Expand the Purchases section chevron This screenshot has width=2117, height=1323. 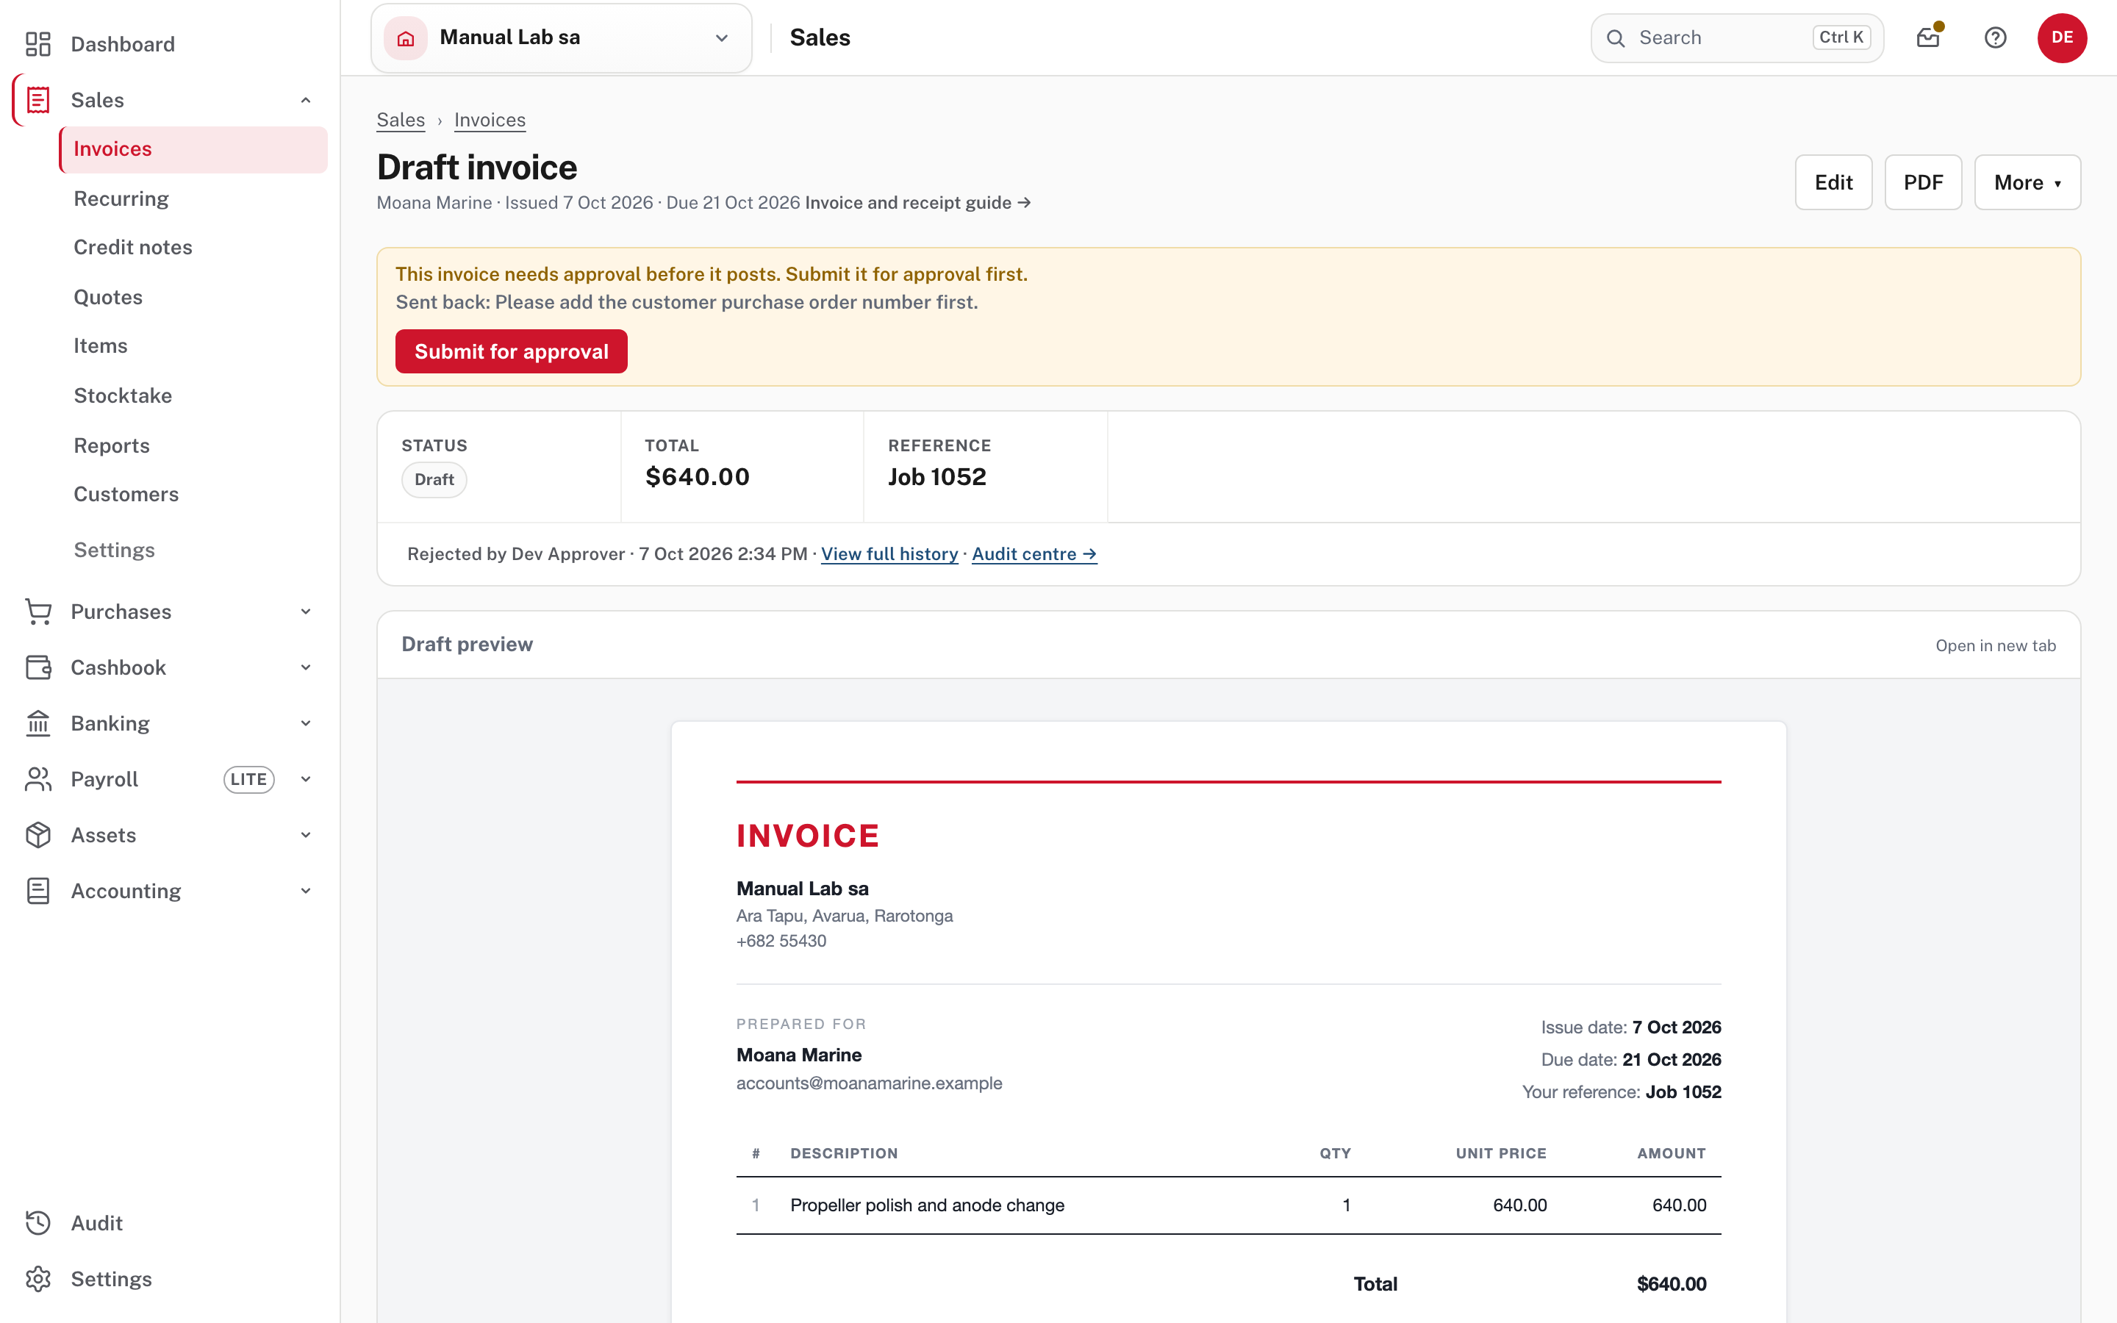pos(305,612)
